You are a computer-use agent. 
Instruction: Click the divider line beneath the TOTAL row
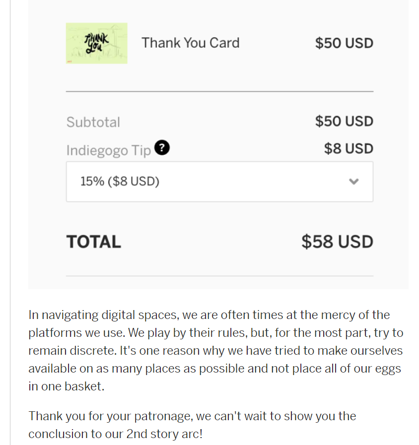(219, 276)
